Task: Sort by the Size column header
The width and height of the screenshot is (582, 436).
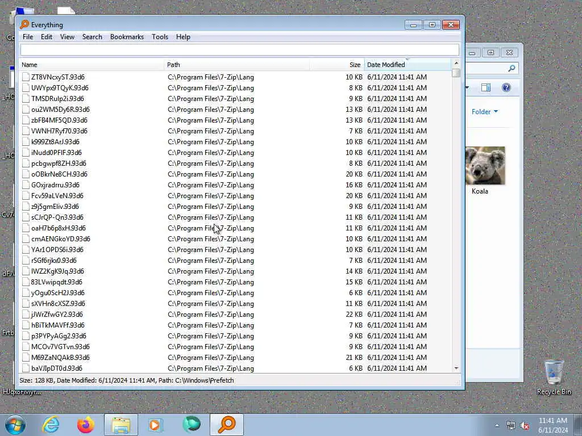Action: pos(337,65)
